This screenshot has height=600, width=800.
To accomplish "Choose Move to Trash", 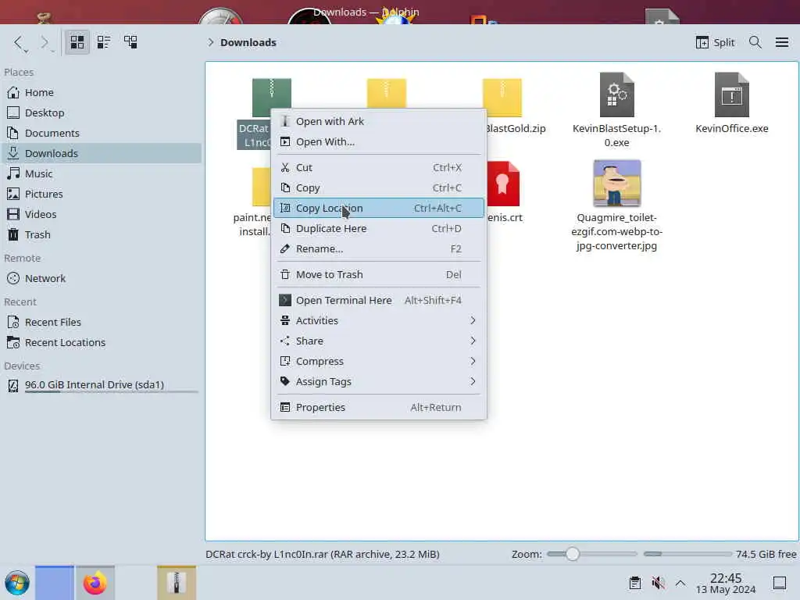I will coord(379,274).
